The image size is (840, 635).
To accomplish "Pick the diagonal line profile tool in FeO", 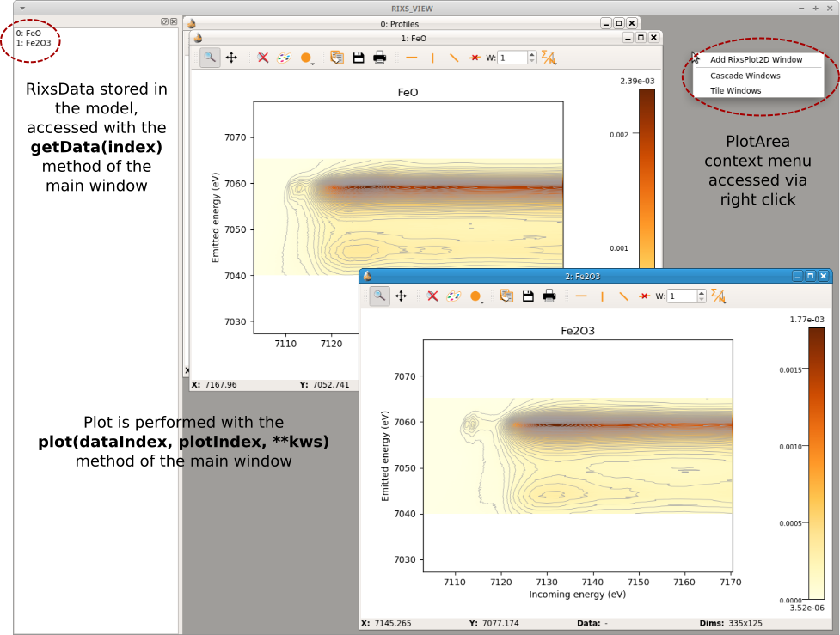I will tap(453, 58).
